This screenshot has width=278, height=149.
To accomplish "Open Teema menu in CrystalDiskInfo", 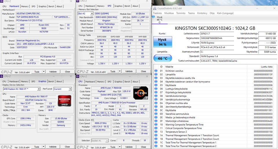I will 191,13.
